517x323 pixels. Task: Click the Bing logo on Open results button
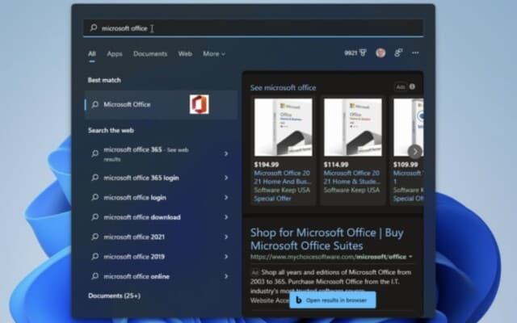(298, 300)
